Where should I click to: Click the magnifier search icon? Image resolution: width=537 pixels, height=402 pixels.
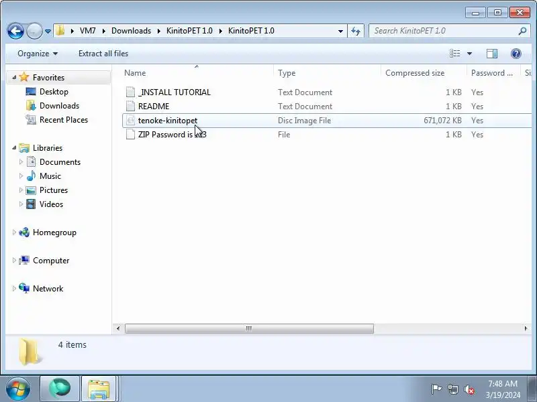pyautogui.click(x=522, y=31)
